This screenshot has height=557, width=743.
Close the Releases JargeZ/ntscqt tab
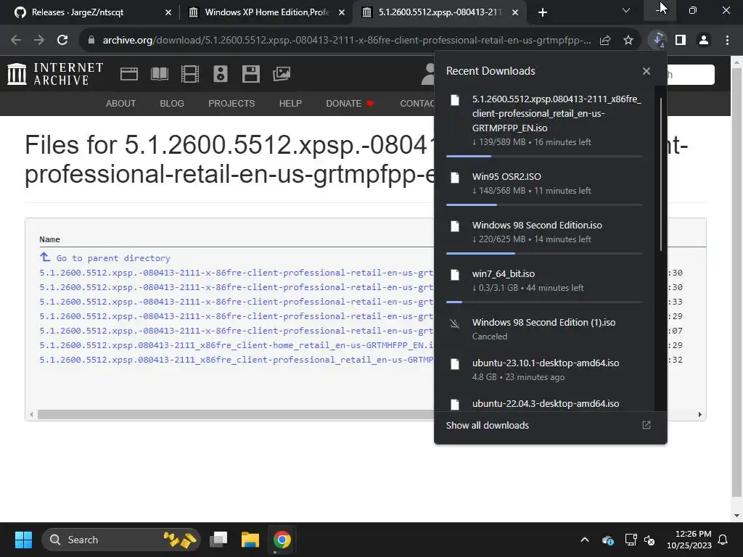click(x=168, y=12)
